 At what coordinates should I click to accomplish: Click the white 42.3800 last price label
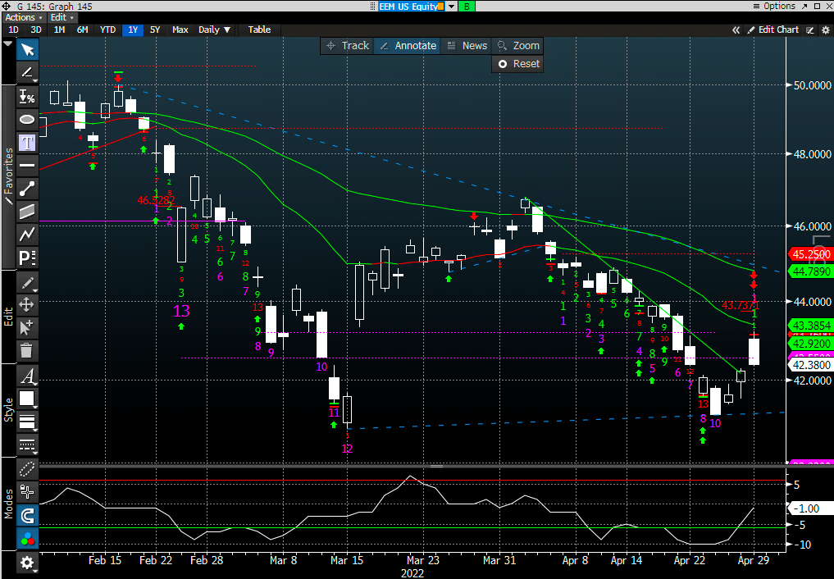pyautogui.click(x=810, y=365)
